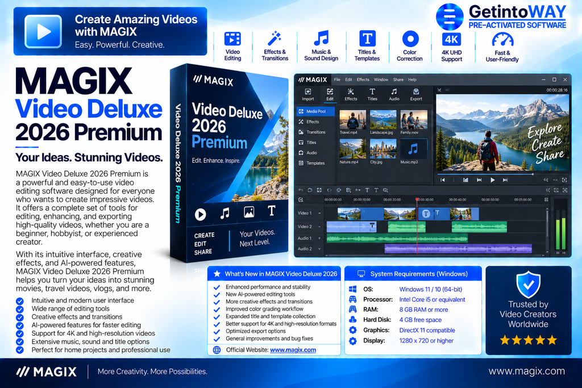582x388 pixels.
Task: Select the Landscape.jpg thumbnail
Action: pyautogui.click(x=383, y=119)
